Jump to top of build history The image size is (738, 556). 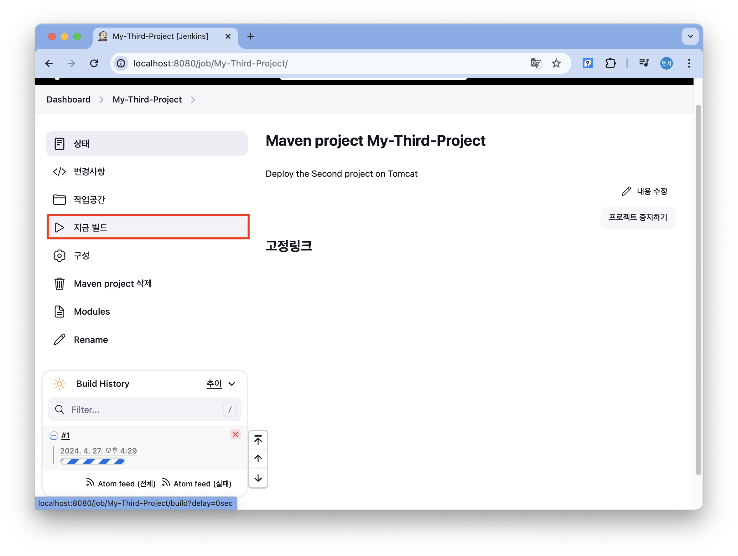coord(258,441)
